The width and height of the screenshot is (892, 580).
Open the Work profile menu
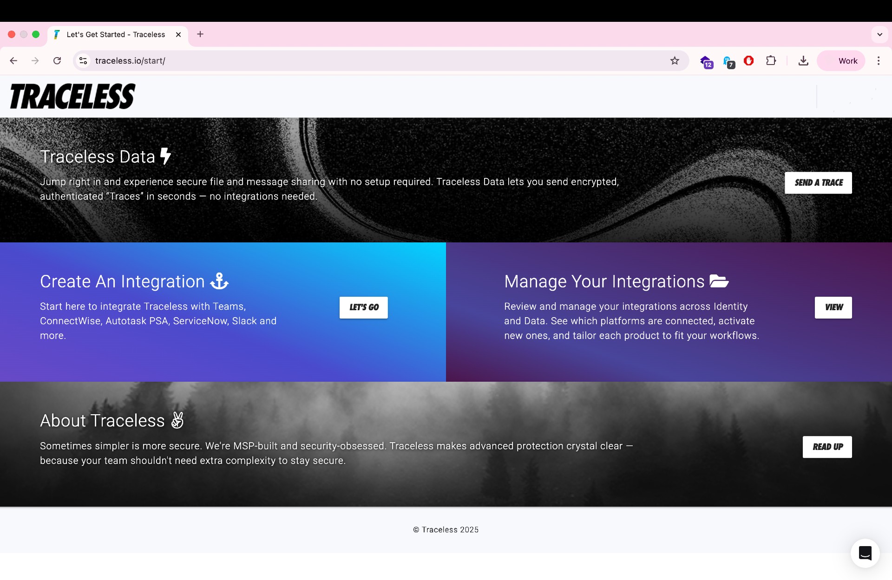[x=841, y=61]
